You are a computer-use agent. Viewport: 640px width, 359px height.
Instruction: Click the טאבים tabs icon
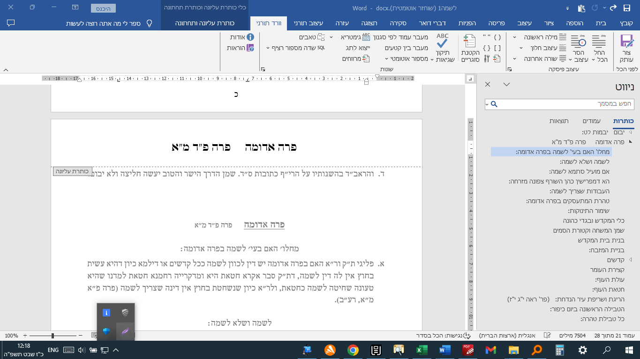pyautogui.click(x=321, y=37)
